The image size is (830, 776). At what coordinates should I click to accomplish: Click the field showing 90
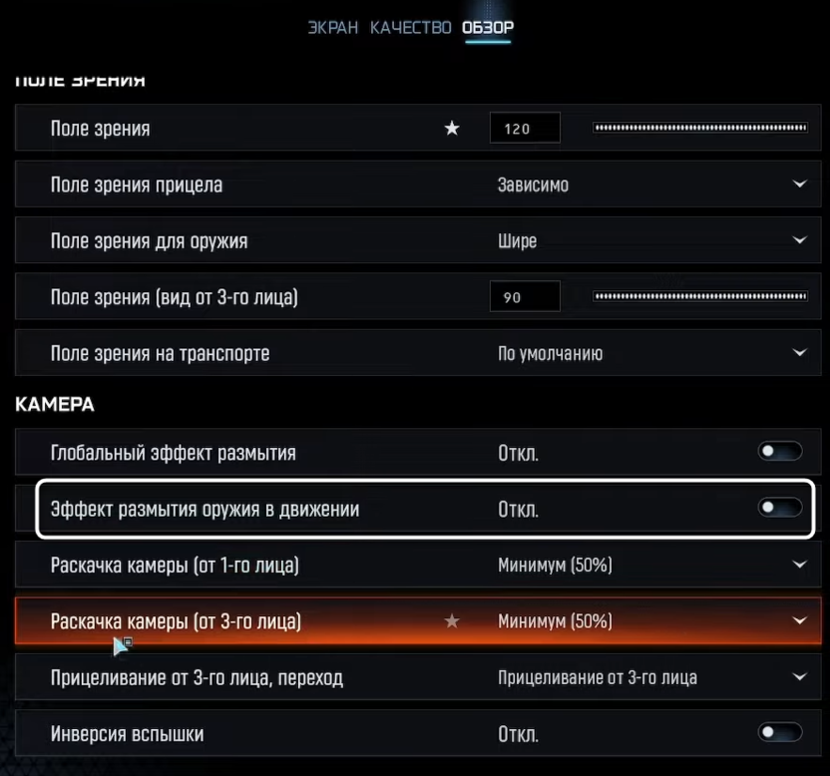click(525, 297)
